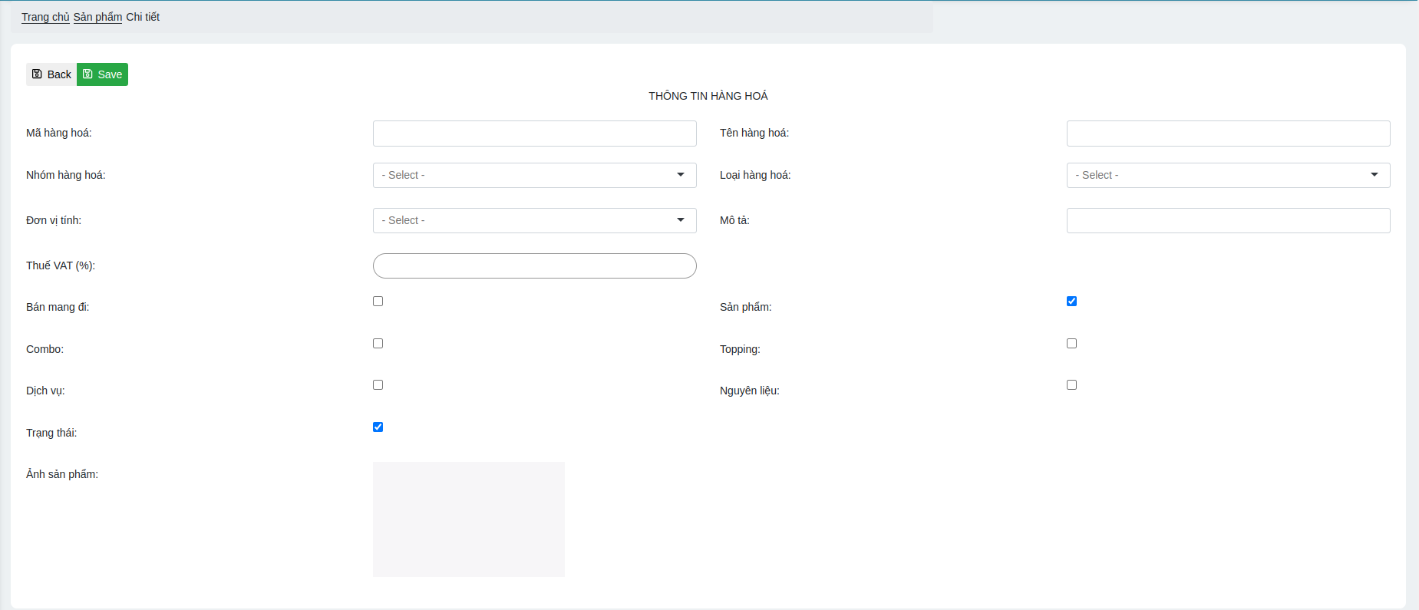Enable the Bán mang đi checkbox
Image resolution: width=1419 pixels, height=610 pixels.
pos(378,302)
